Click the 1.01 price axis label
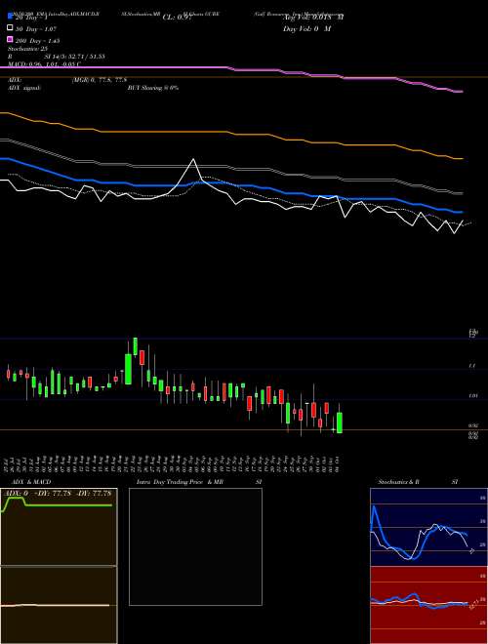Screen dimensions: 488x644 click(472, 396)
